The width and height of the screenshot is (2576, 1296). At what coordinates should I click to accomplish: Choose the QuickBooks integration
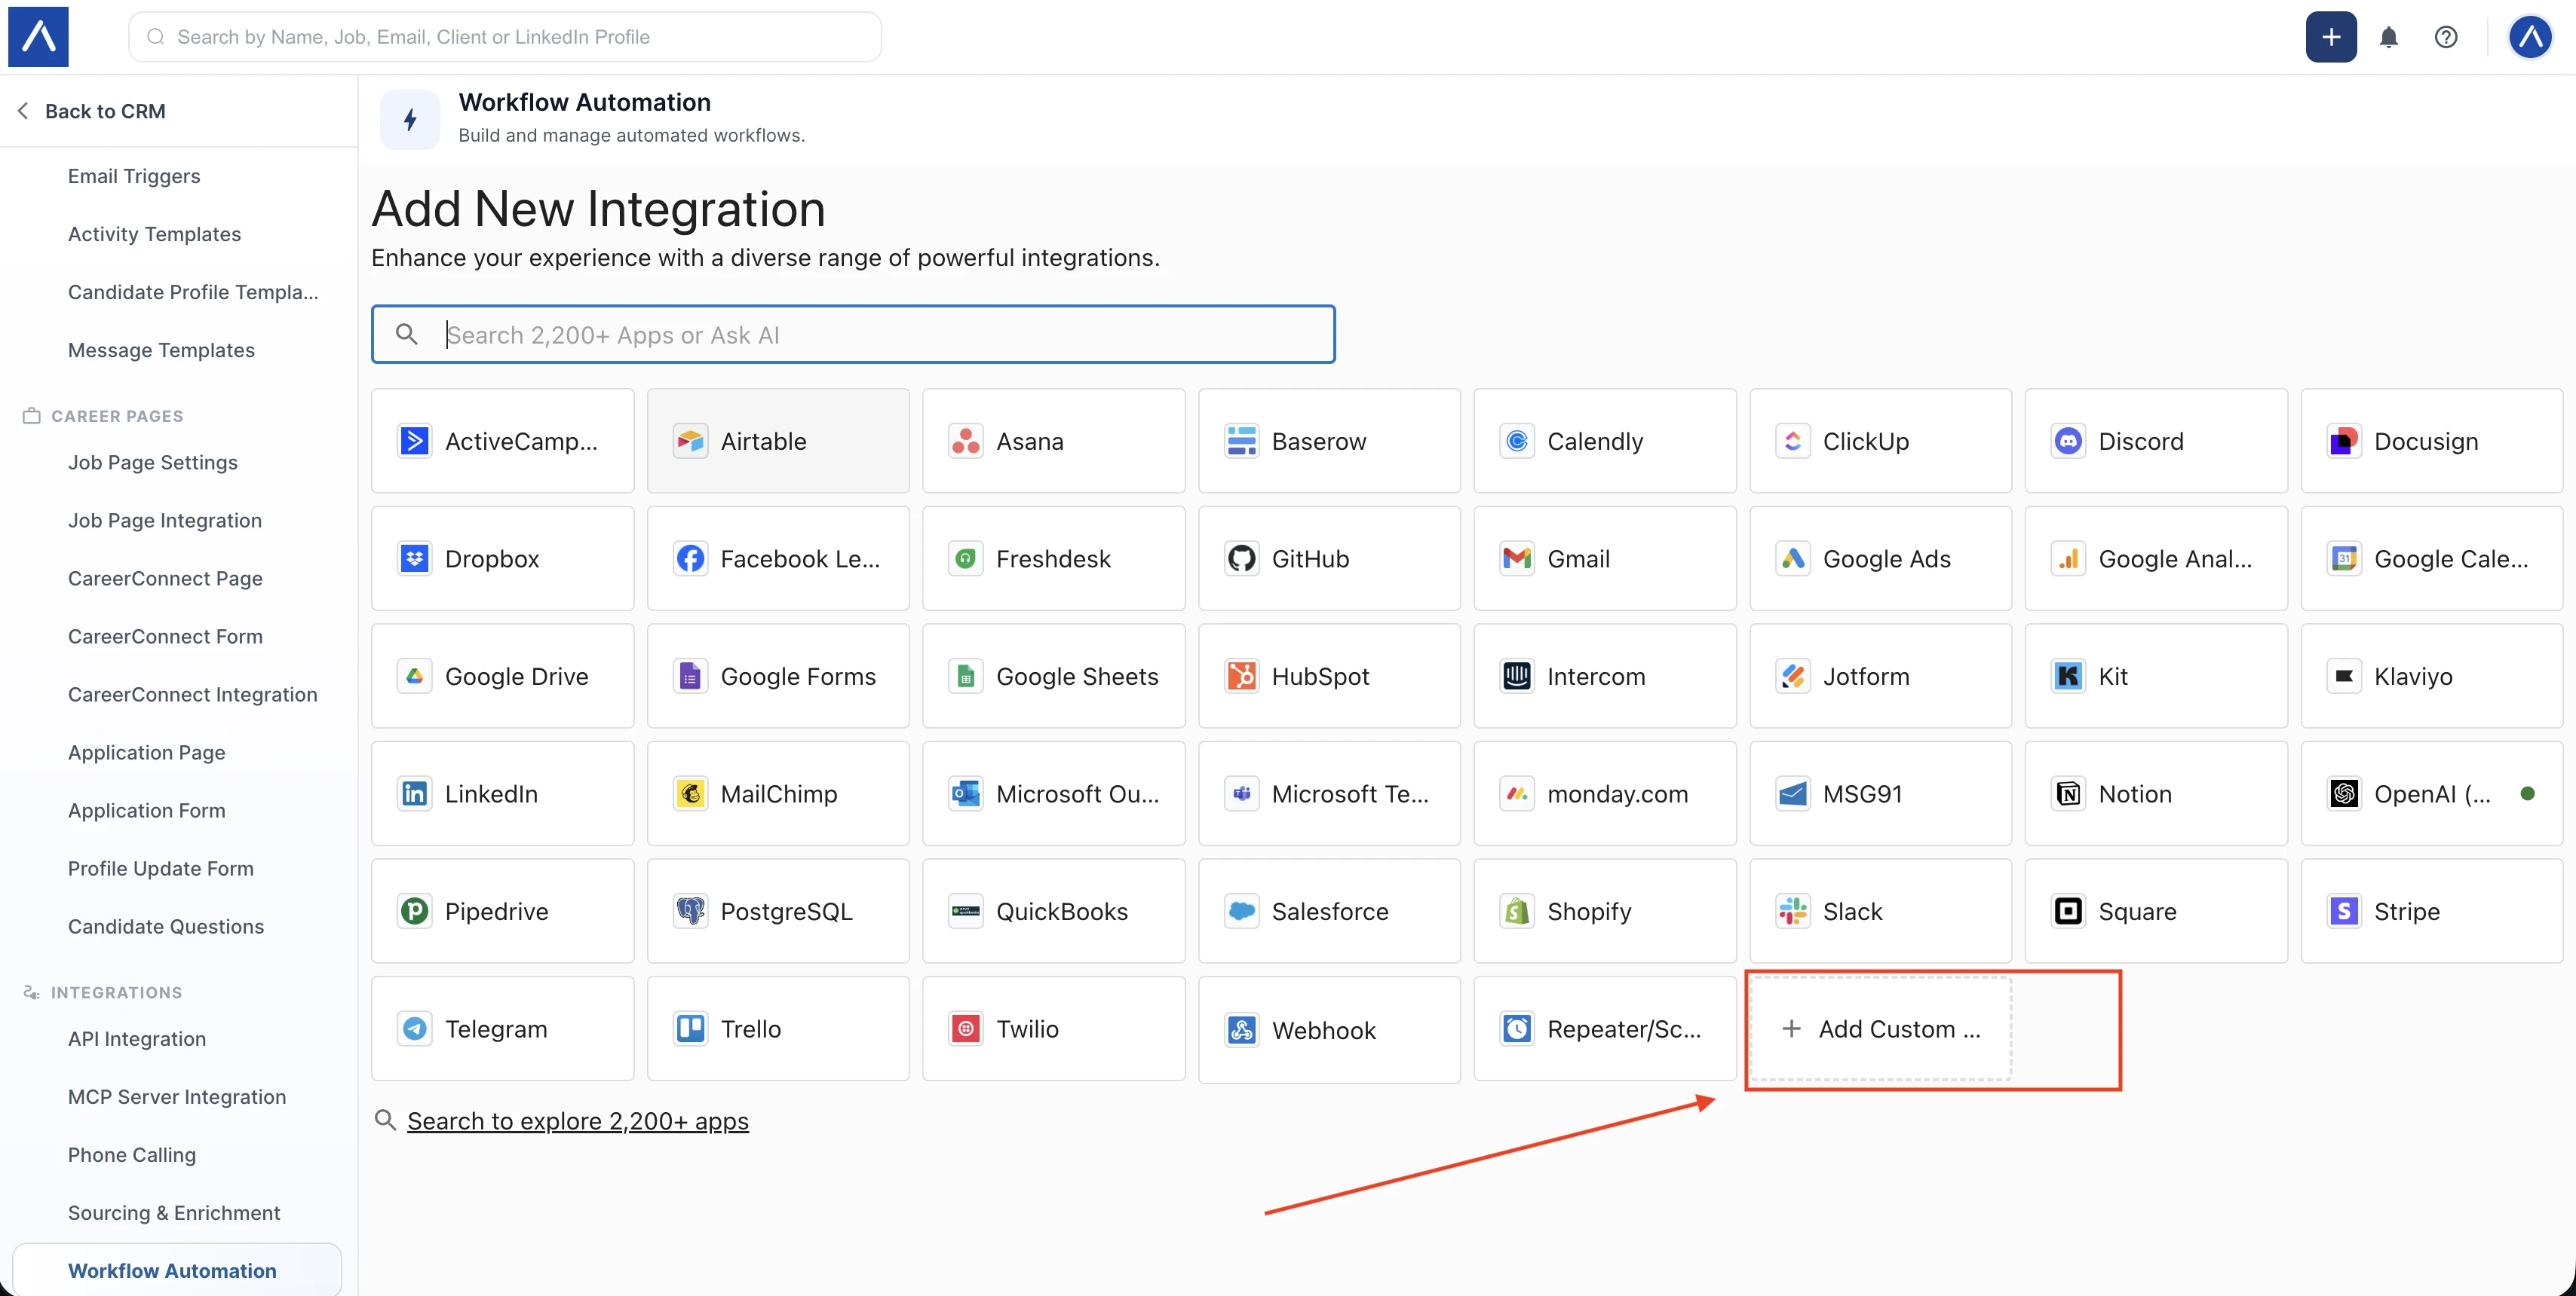tap(1053, 910)
